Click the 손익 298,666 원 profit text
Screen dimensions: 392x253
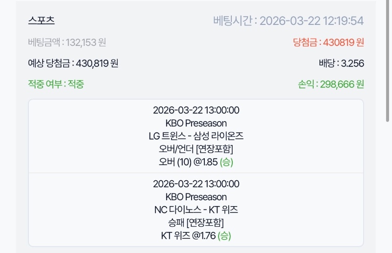[331, 84]
